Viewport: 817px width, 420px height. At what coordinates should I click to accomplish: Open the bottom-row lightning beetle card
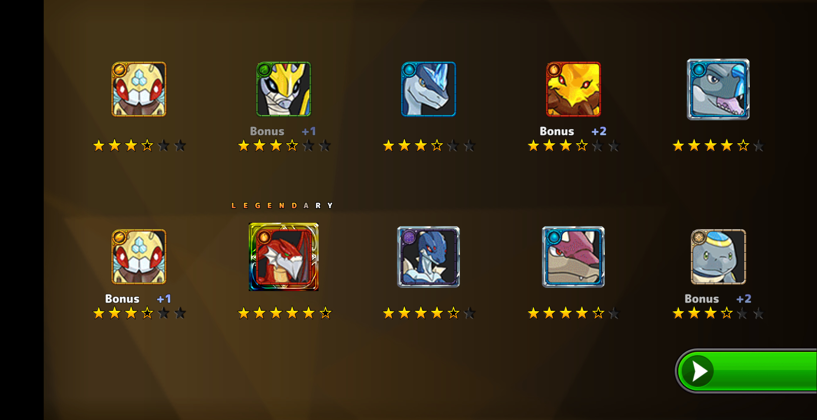tap(139, 257)
